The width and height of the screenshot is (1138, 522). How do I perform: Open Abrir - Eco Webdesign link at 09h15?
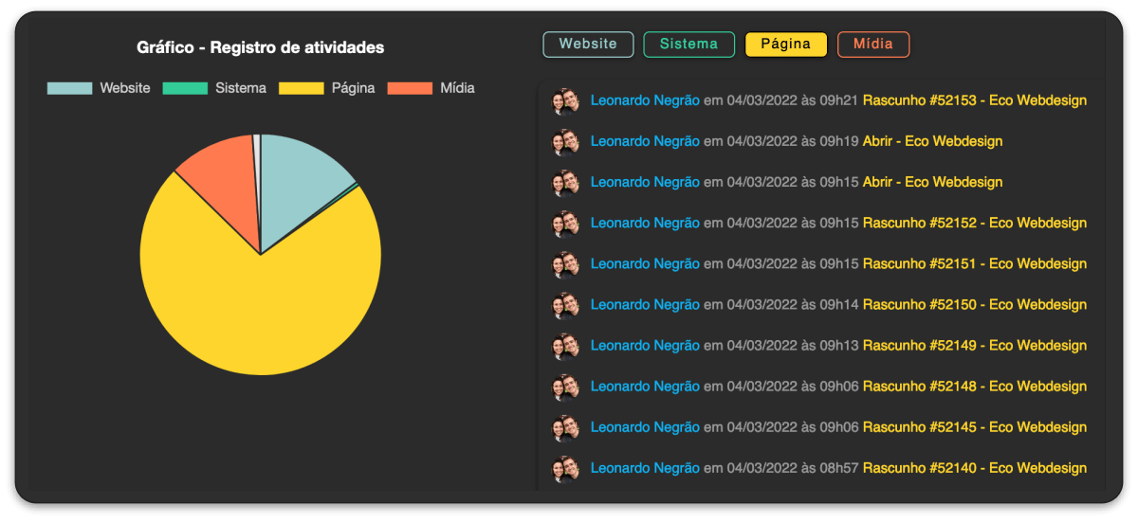point(932,182)
